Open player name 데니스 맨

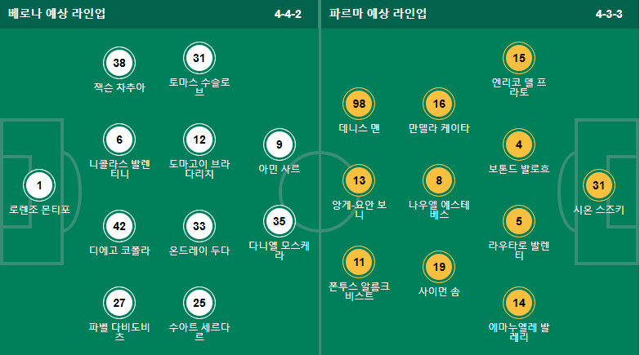[x=359, y=128]
